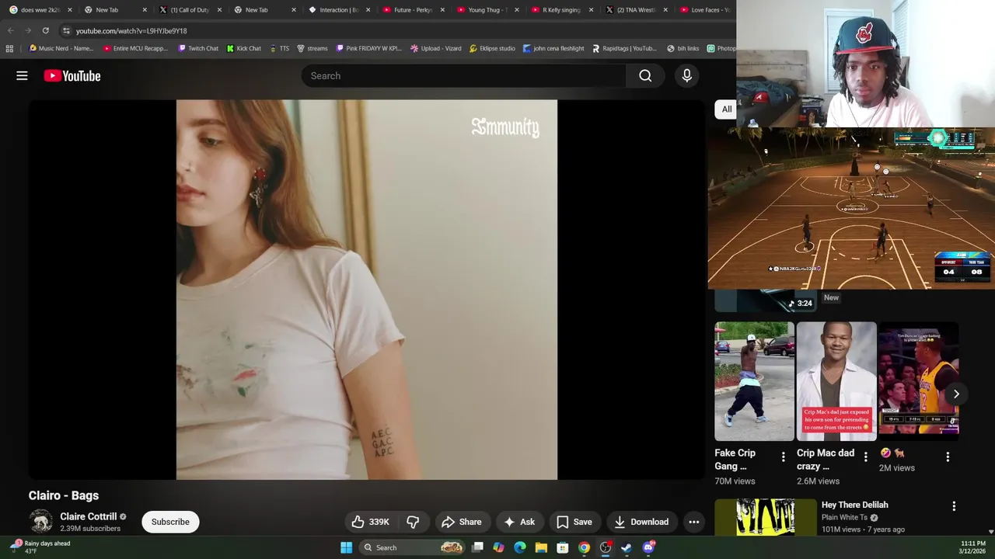Open Rapidtags bookmark
The width and height of the screenshot is (995, 559).
click(624, 48)
